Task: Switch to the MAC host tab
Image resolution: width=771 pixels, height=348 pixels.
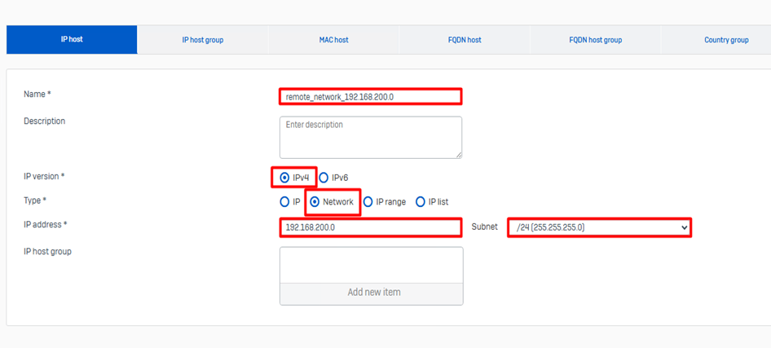Action: click(x=333, y=40)
